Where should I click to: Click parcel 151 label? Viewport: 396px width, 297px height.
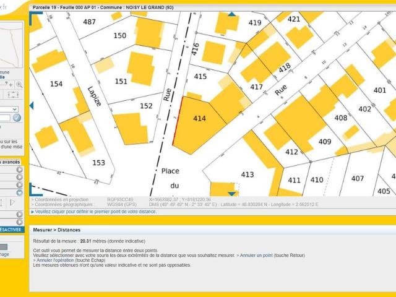coord(121,82)
